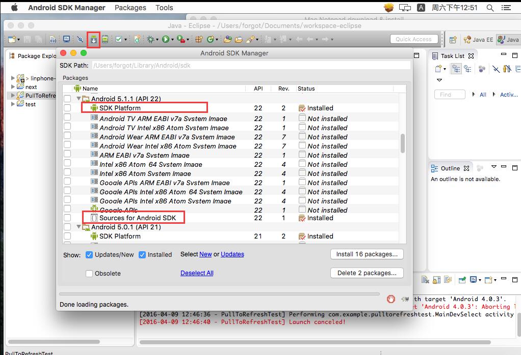The width and height of the screenshot is (521, 355).
Task: Click Task List new task icon
Action: click(438, 69)
